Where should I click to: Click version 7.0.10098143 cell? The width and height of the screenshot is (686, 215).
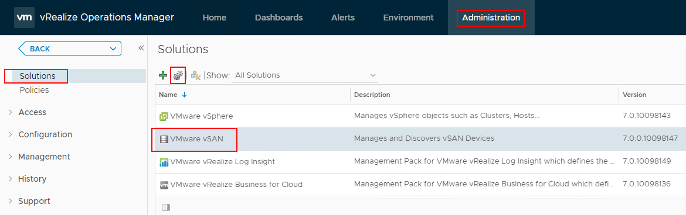pyautogui.click(x=647, y=116)
